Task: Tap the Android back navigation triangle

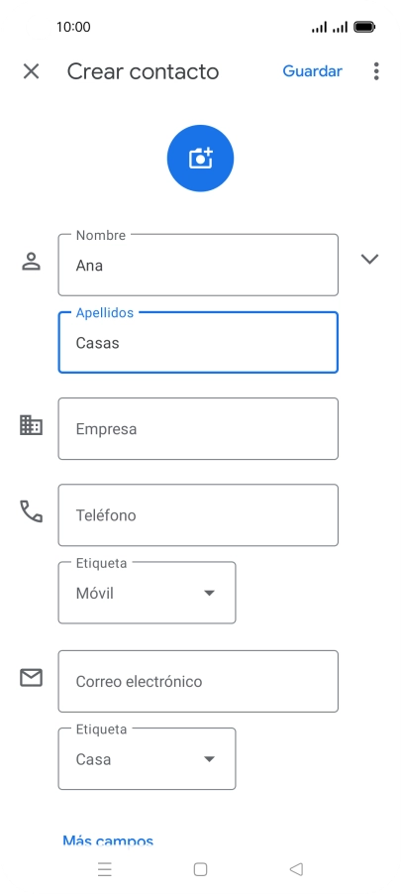Action: click(296, 869)
